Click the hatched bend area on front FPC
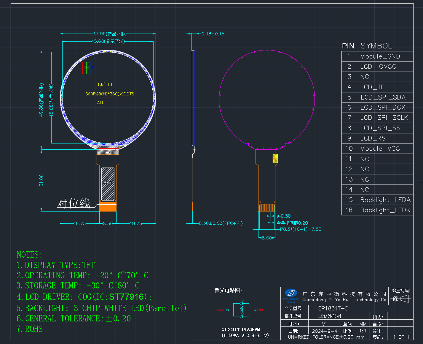423x344 pixels. (x=108, y=184)
